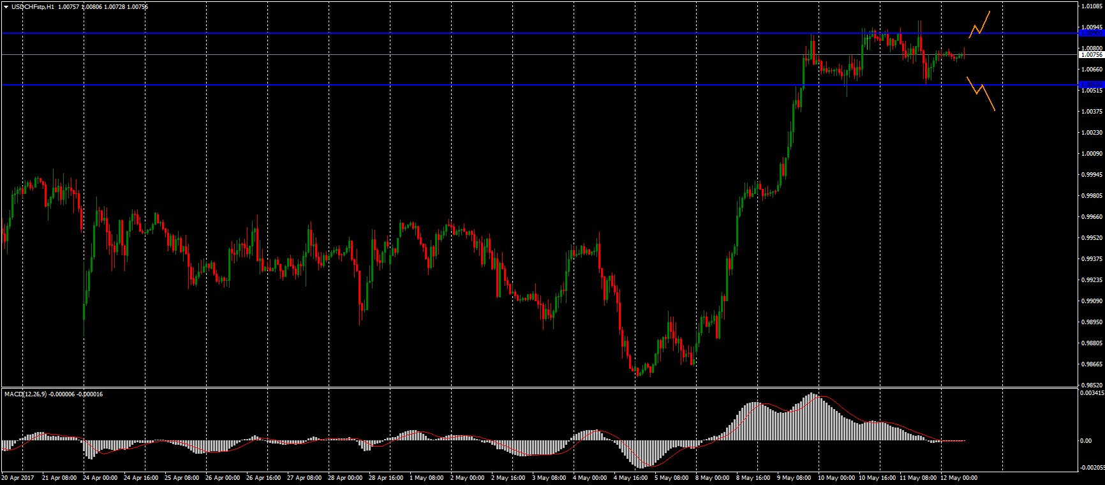The height and width of the screenshot is (485, 1105).
Task: Click the 1.00090 price scale label
Action: (x=1092, y=154)
